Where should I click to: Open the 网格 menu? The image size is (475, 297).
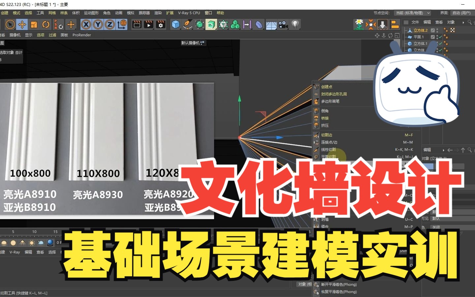52,13
